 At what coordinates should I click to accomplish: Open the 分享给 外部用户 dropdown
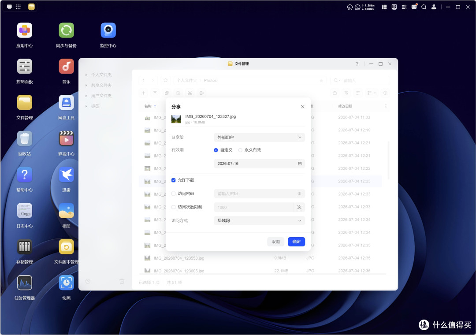coord(259,137)
